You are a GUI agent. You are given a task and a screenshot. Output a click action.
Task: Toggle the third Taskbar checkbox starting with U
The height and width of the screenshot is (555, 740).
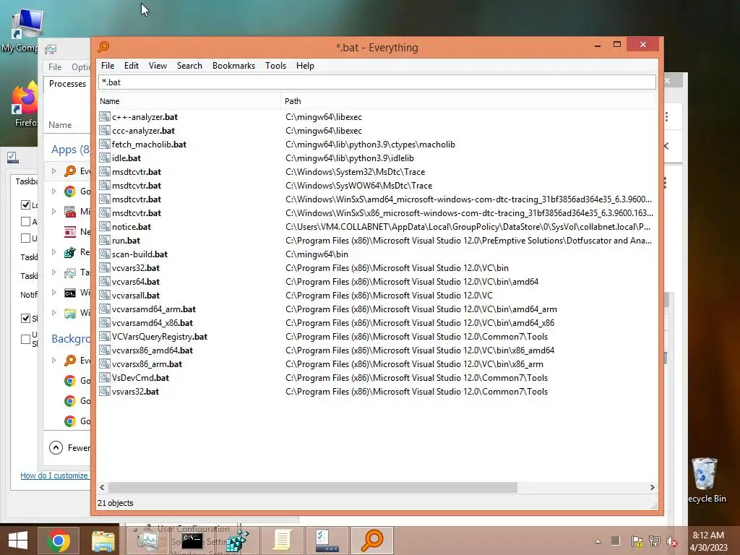[25, 238]
